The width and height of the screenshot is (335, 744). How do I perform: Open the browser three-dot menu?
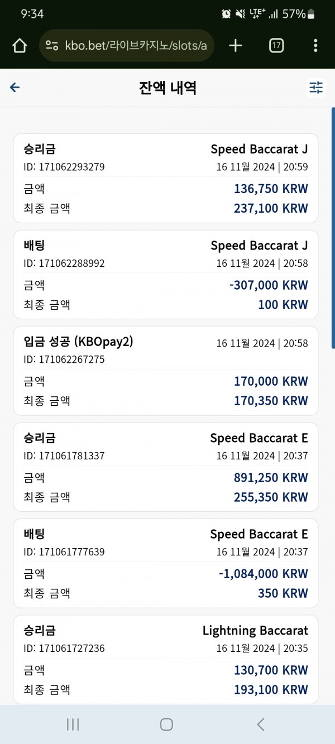315,46
